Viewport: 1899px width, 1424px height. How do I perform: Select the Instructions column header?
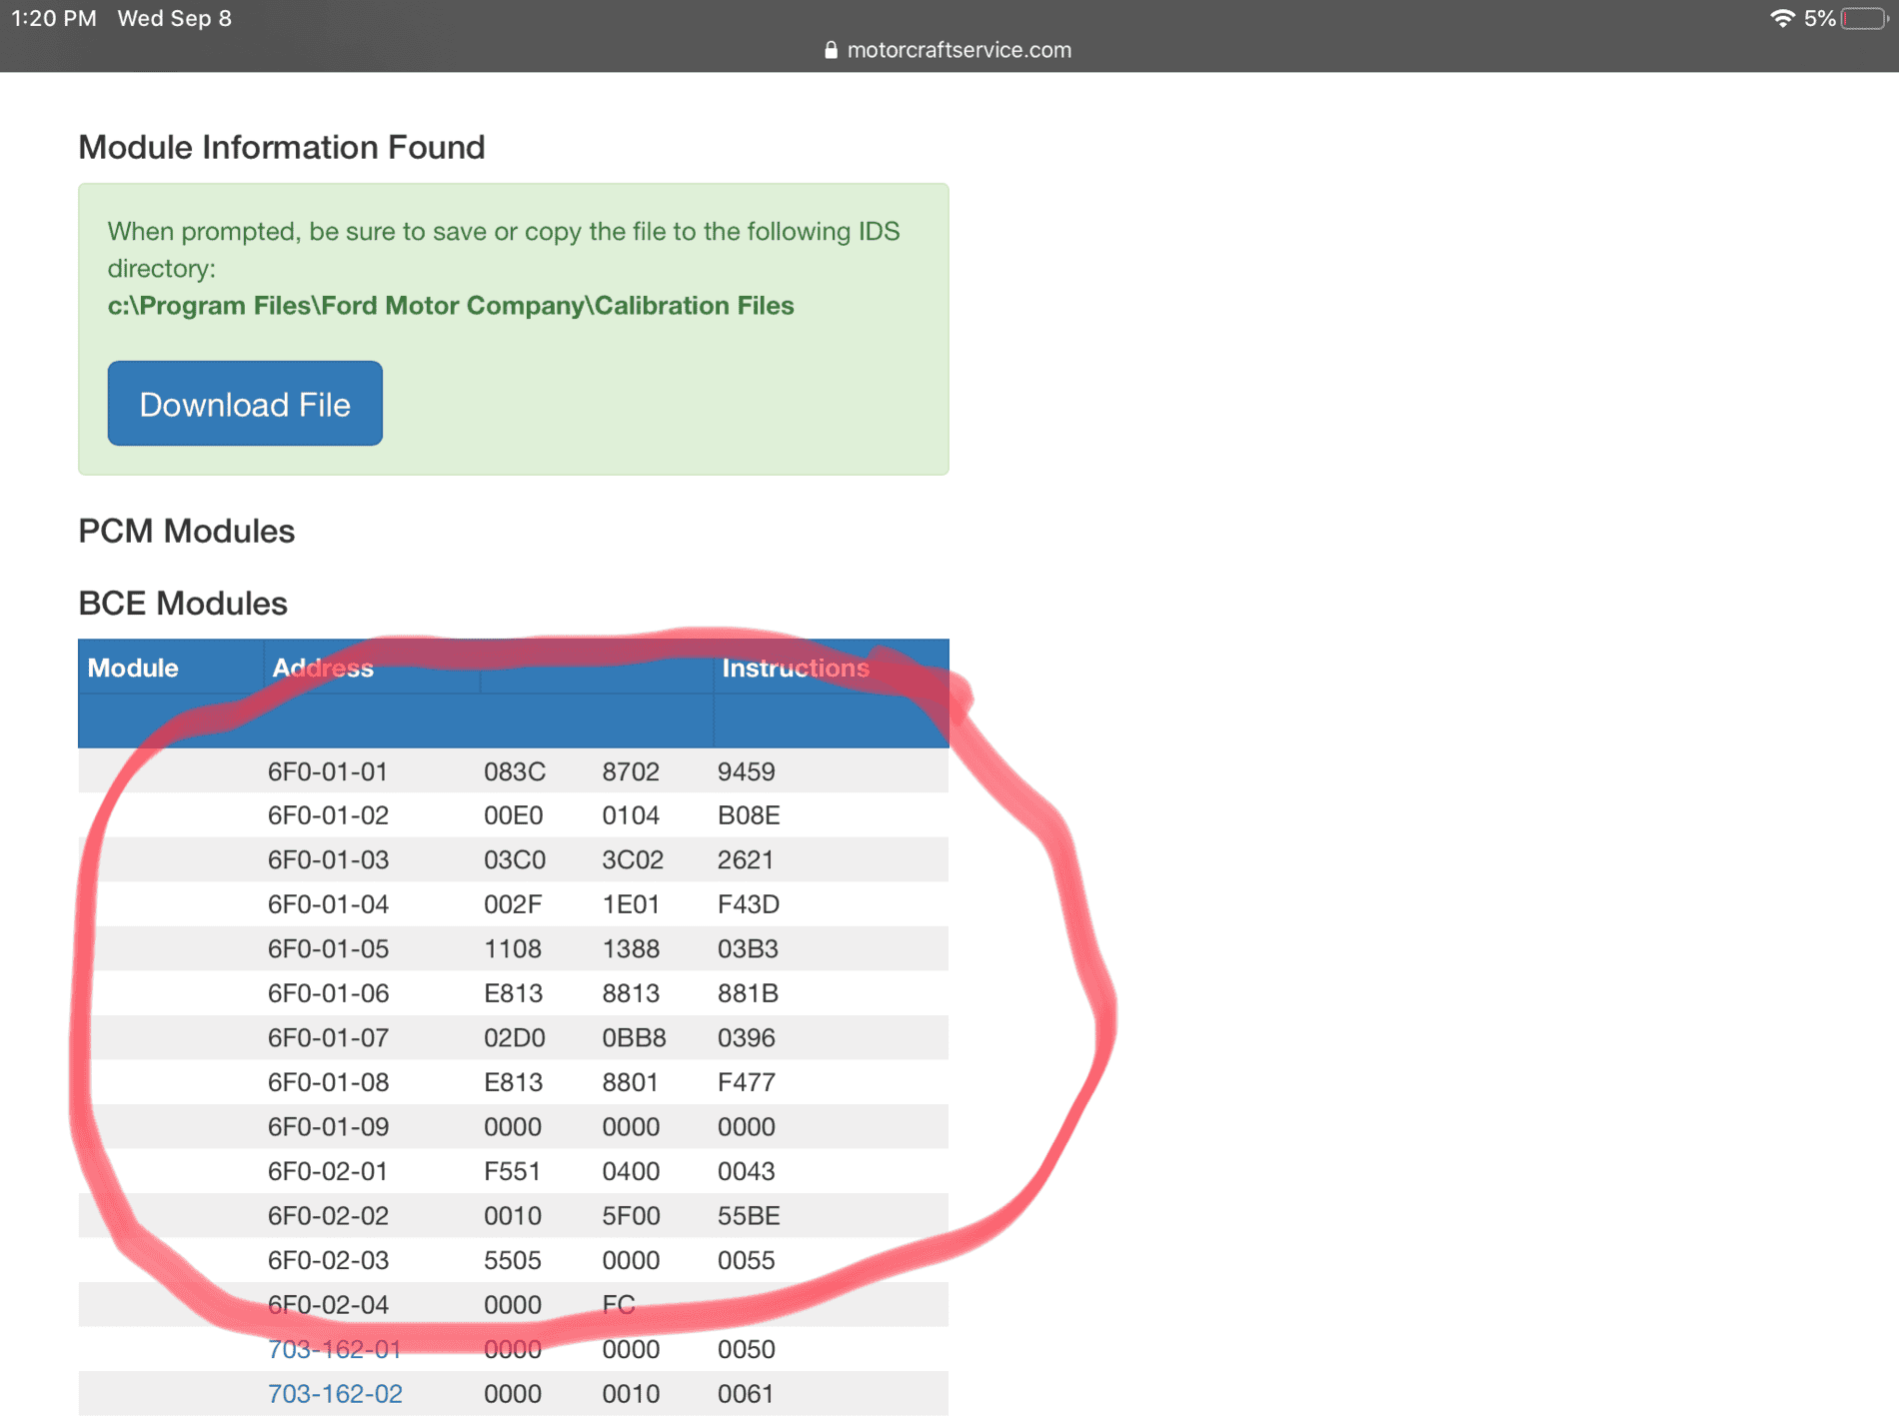click(796, 668)
